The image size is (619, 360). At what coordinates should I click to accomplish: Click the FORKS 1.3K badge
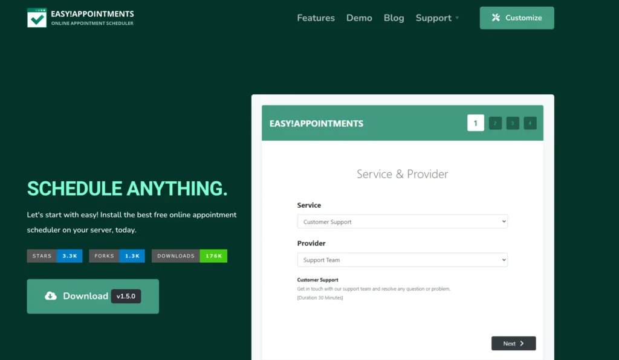click(x=116, y=256)
